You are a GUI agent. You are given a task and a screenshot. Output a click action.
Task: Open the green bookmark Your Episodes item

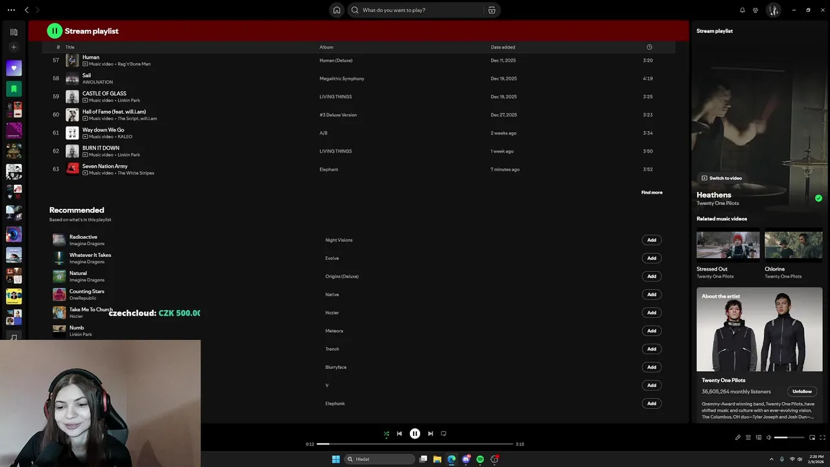14,89
